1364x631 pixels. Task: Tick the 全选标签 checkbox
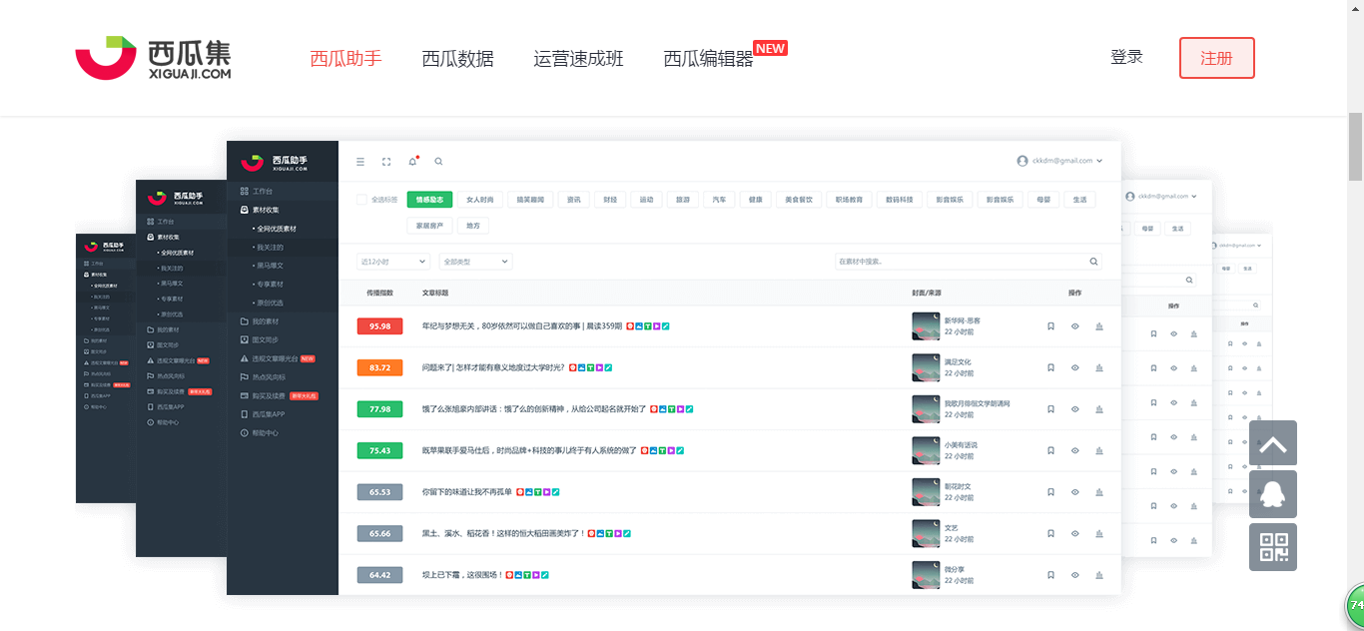361,200
